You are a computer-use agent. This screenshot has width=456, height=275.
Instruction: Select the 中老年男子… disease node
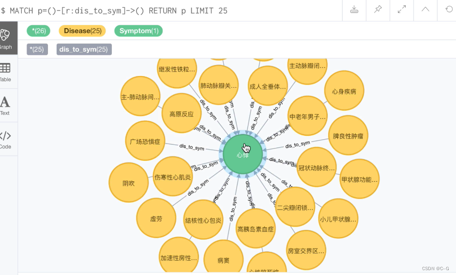pyautogui.click(x=307, y=116)
